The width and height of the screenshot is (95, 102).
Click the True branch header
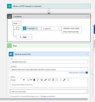point(49,46)
